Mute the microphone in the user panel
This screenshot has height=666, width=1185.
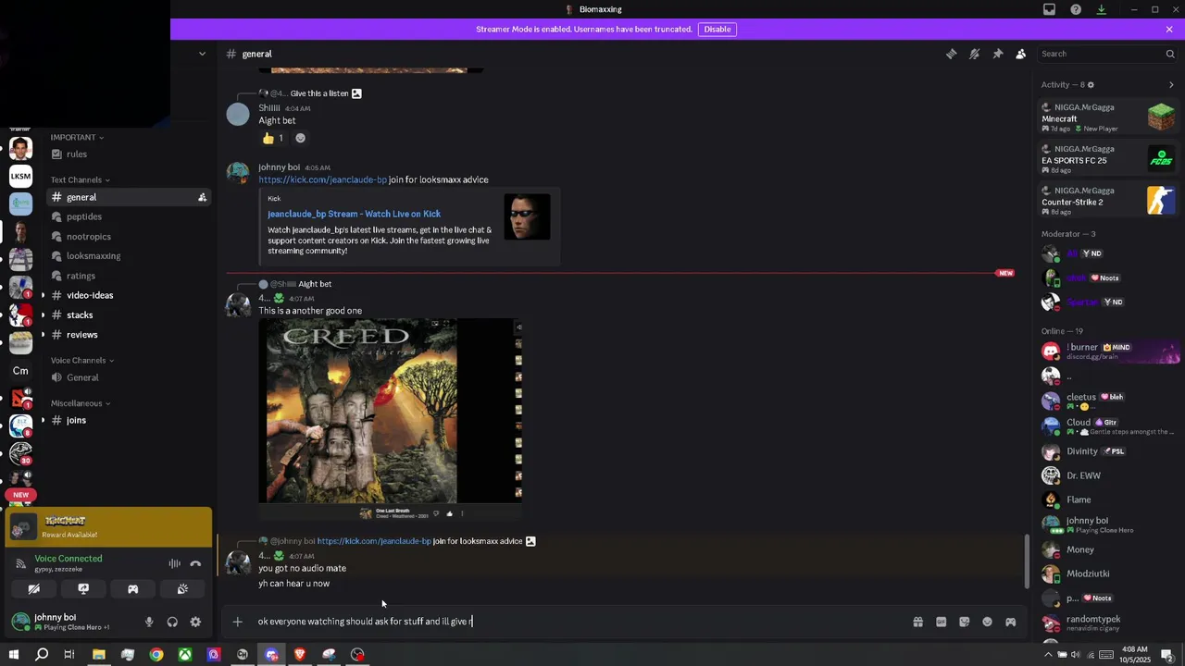149,622
